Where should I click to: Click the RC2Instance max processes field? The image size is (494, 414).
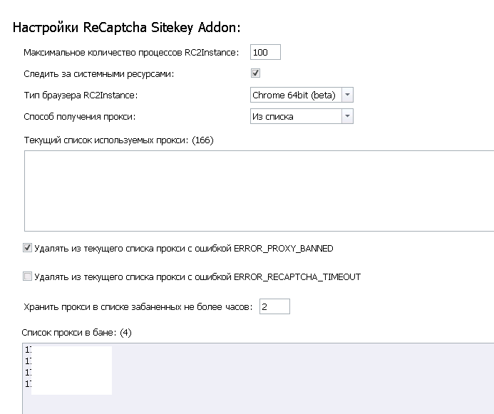(265, 52)
